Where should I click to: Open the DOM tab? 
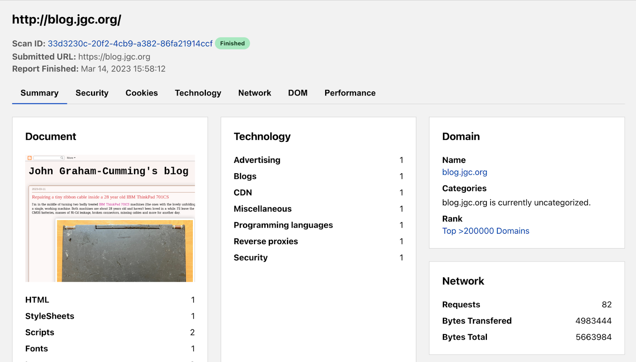(x=298, y=93)
